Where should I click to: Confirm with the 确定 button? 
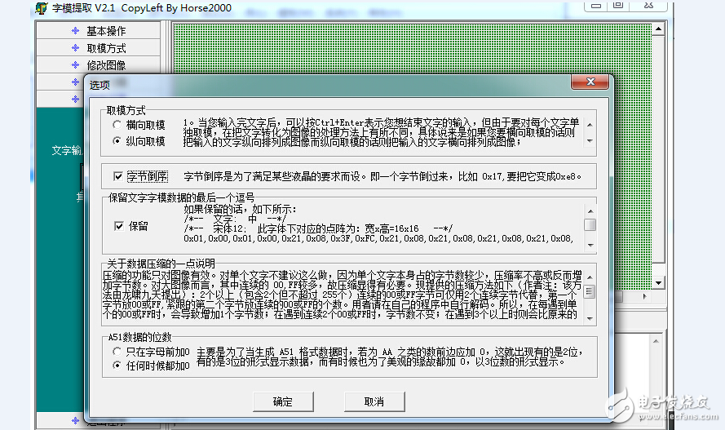pos(282,401)
